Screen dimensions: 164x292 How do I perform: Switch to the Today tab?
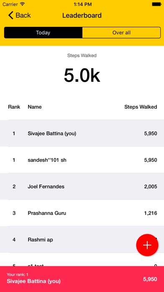(x=43, y=33)
